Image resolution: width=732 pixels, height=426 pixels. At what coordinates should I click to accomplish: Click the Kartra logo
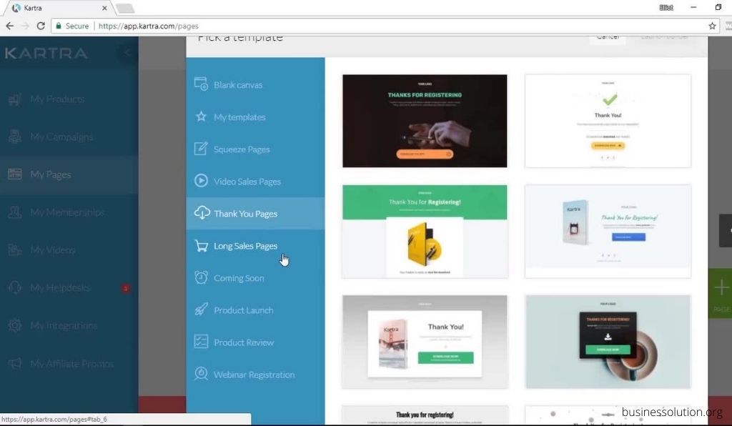coord(46,53)
